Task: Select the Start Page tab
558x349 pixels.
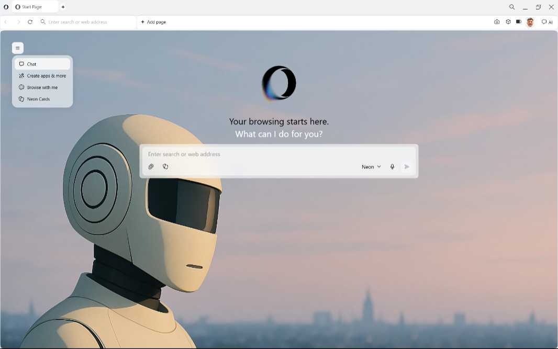Action: click(x=35, y=7)
